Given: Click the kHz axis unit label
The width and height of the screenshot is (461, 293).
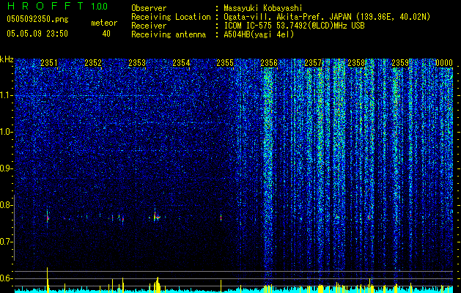Looking at the screenshot, I should pos(7,59).
